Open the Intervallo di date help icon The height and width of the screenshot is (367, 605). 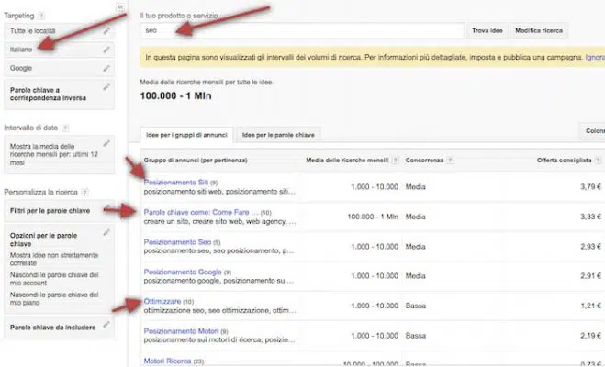point(65,128)
